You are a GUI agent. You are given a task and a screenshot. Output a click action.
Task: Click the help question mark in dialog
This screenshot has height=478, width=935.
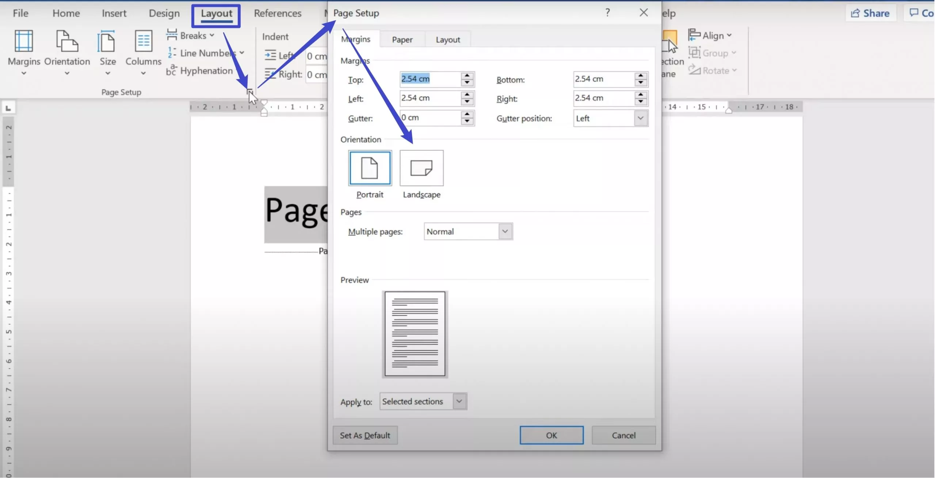[x=607, y=13]
